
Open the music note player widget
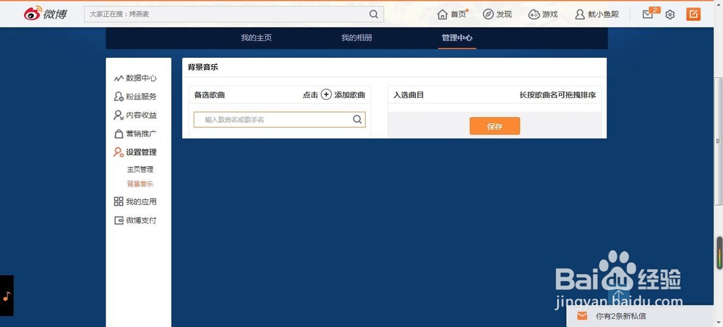click(x=7, y=296)
